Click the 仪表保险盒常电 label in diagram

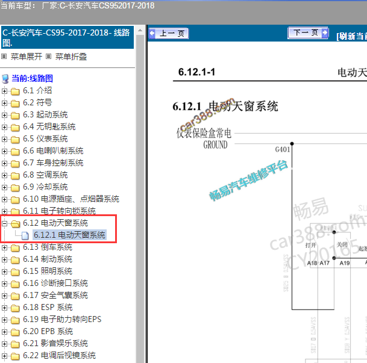[204, 133]
